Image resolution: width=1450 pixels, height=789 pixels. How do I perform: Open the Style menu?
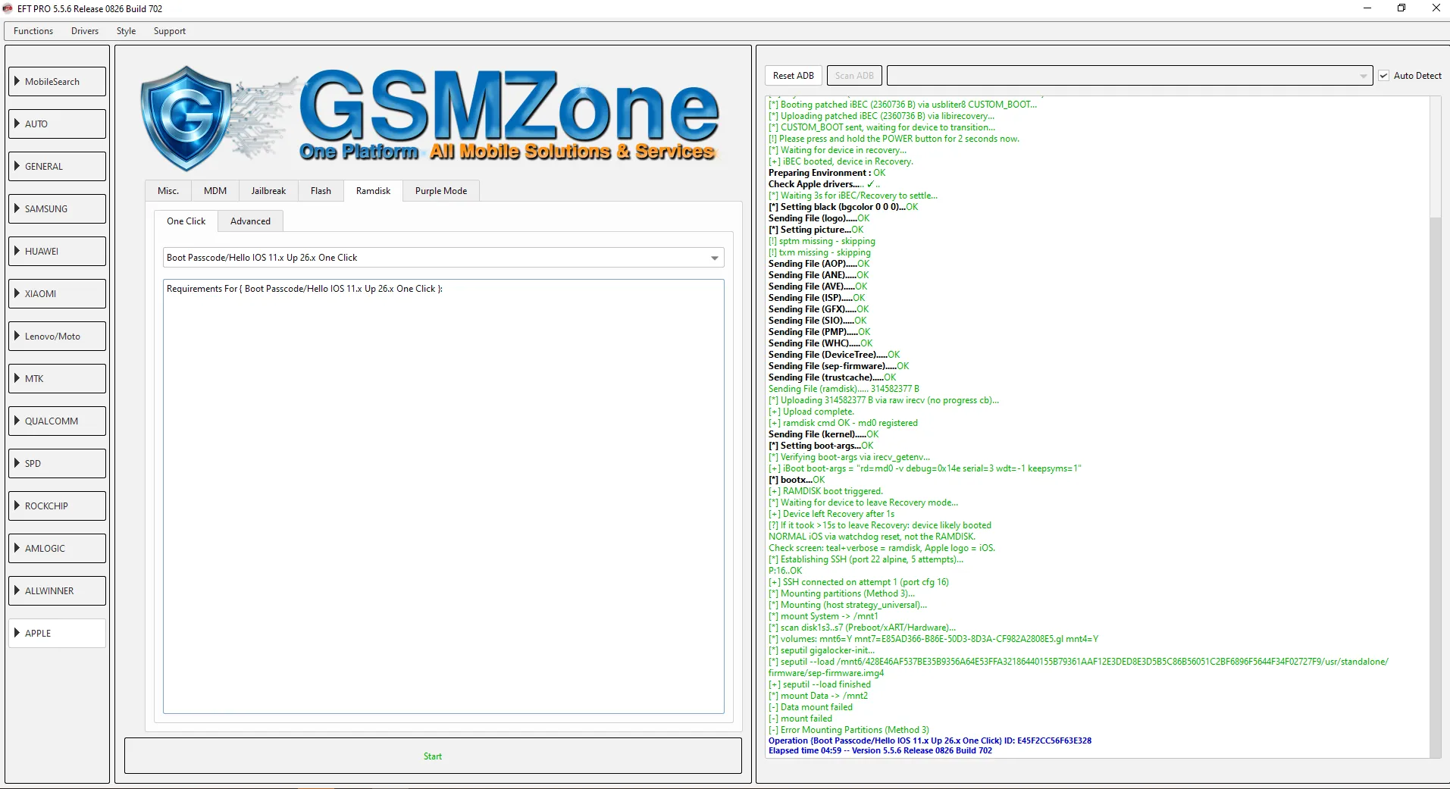(x=127, y=31)
